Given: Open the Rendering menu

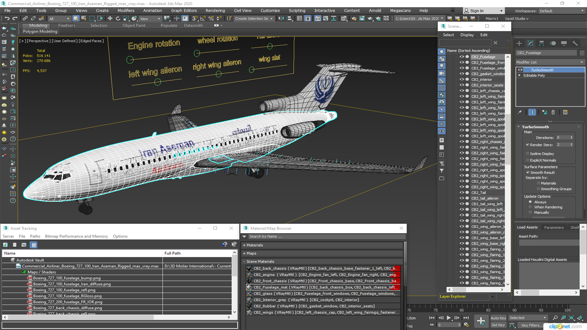Looking at the screenshot, I should pyautogui.click(x=215, y=11).
